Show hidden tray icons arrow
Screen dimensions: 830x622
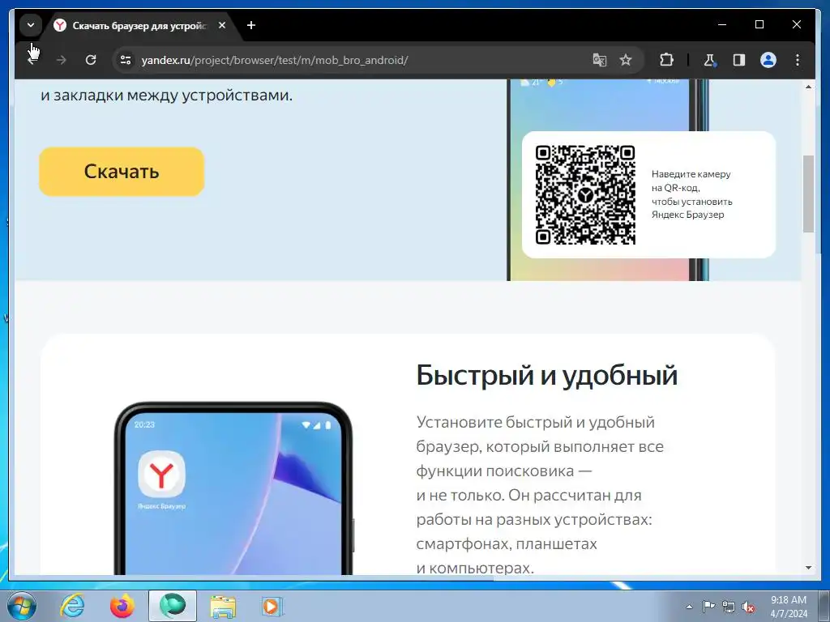[689, 607]
